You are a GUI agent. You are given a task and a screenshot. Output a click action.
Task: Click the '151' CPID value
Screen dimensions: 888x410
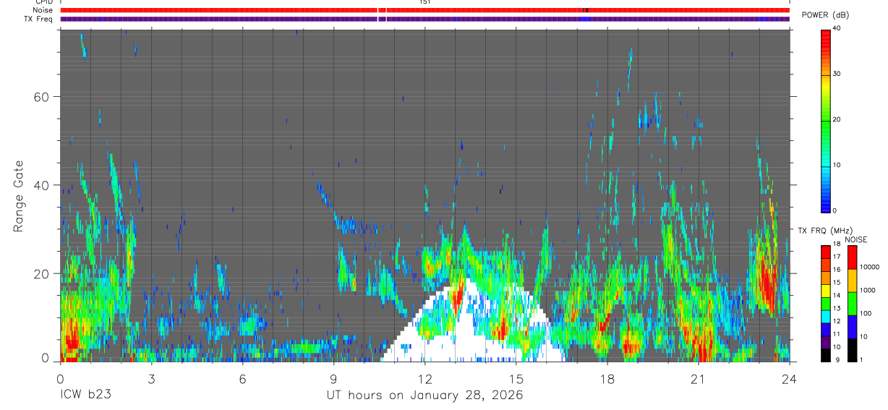coord(425,2)
